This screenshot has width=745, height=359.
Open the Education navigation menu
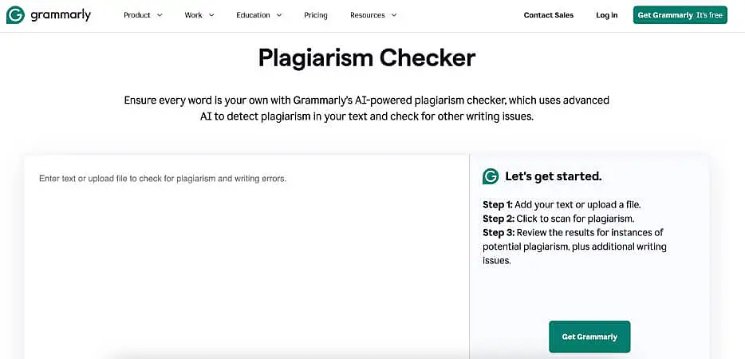click(x=253, y=15)
